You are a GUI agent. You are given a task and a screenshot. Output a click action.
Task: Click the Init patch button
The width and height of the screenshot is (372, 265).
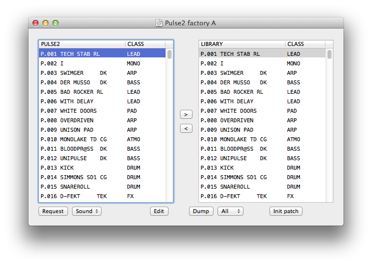coord(285,211)
